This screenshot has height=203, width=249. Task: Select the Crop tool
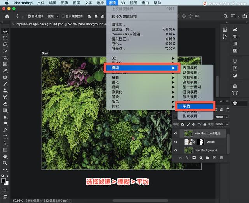point(5,58)
